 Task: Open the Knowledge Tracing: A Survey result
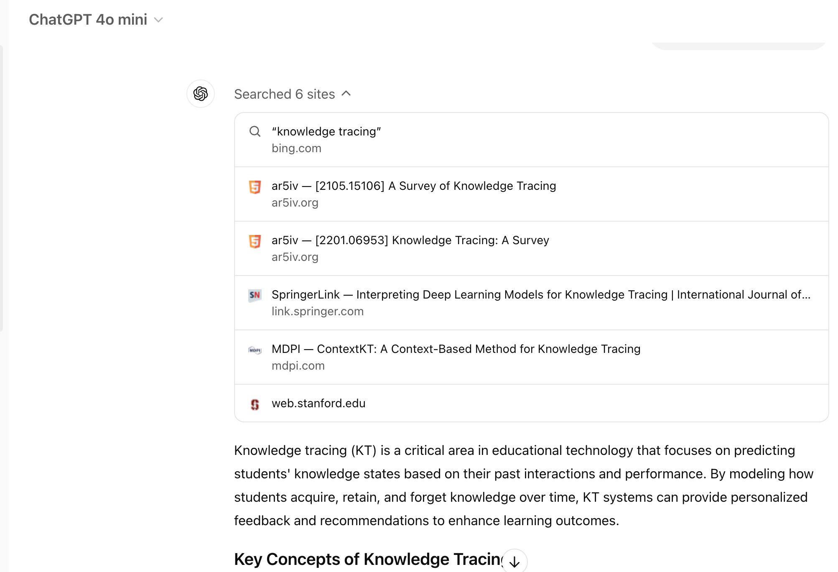[x=410, y=240]
